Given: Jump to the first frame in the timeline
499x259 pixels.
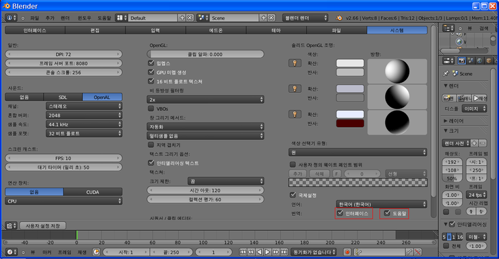Looking at the screenshot, I should coord(243,252).
